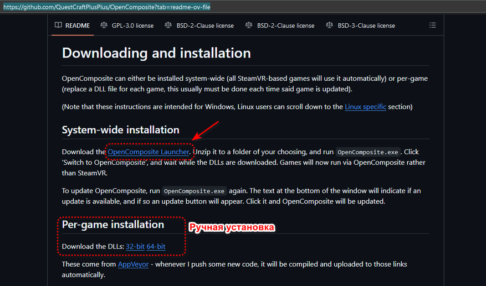
Task: Click the 64-bit DLL download link
Action: pos(156,246)
